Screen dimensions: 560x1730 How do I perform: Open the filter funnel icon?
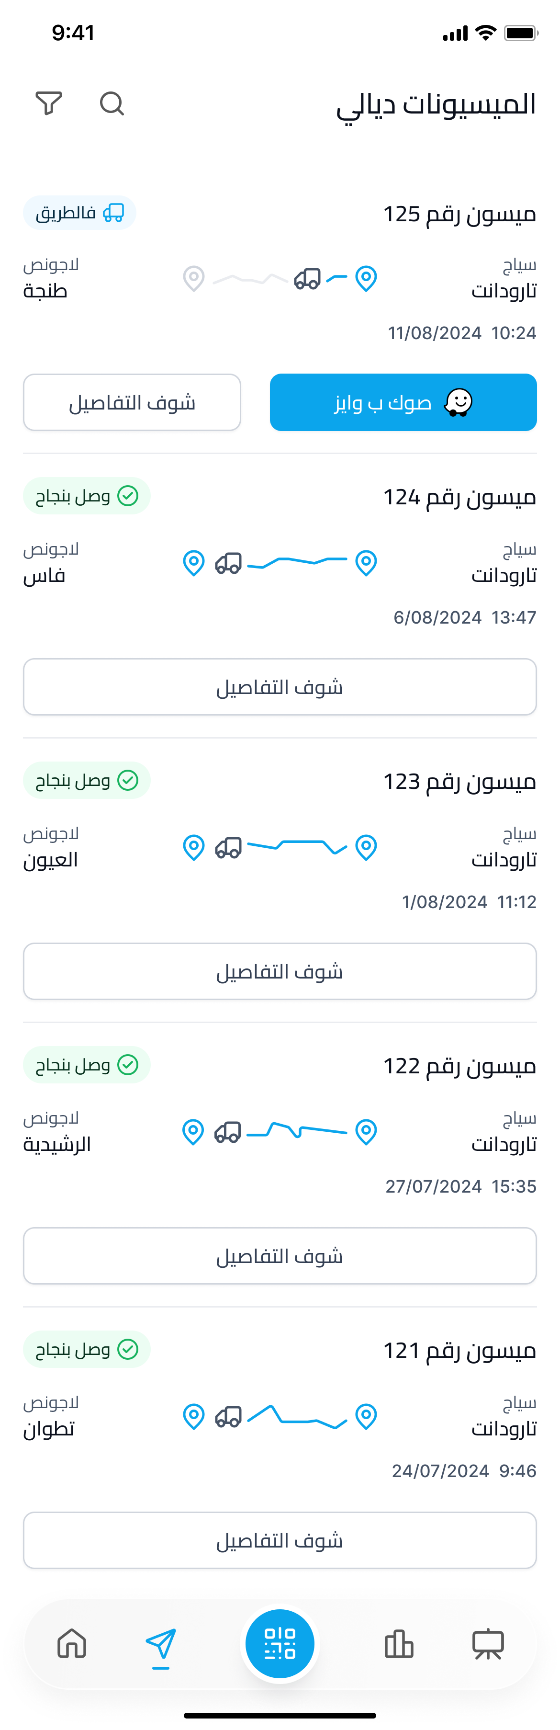[48, 103]
